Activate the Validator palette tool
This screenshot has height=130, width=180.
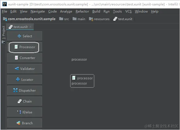point(25,69)
